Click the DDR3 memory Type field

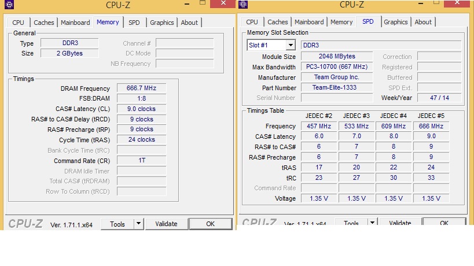click(70, 43)
